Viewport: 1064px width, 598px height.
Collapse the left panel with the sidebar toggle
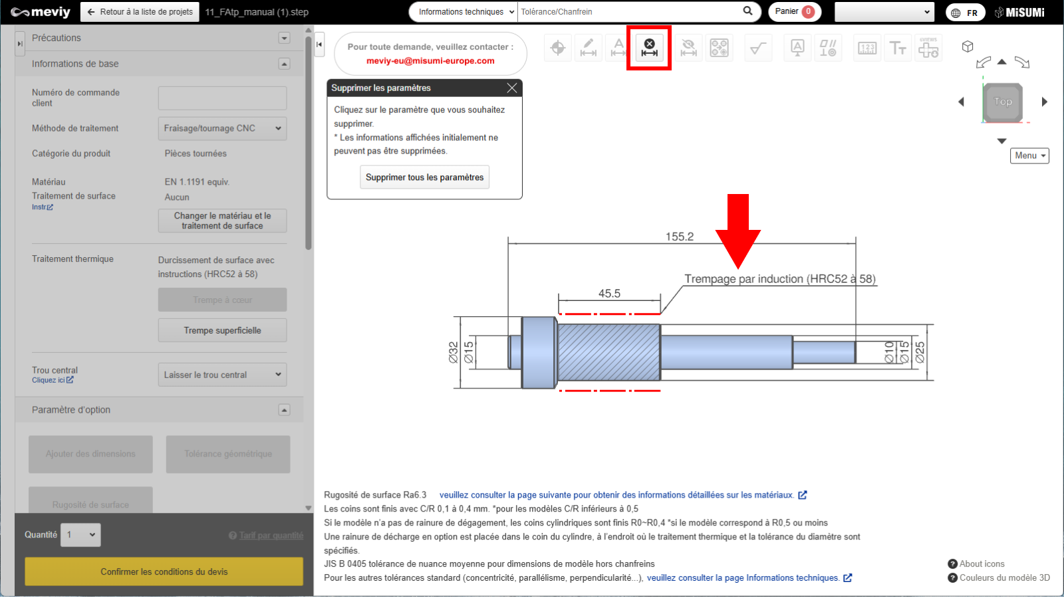[x=319, y=45]
